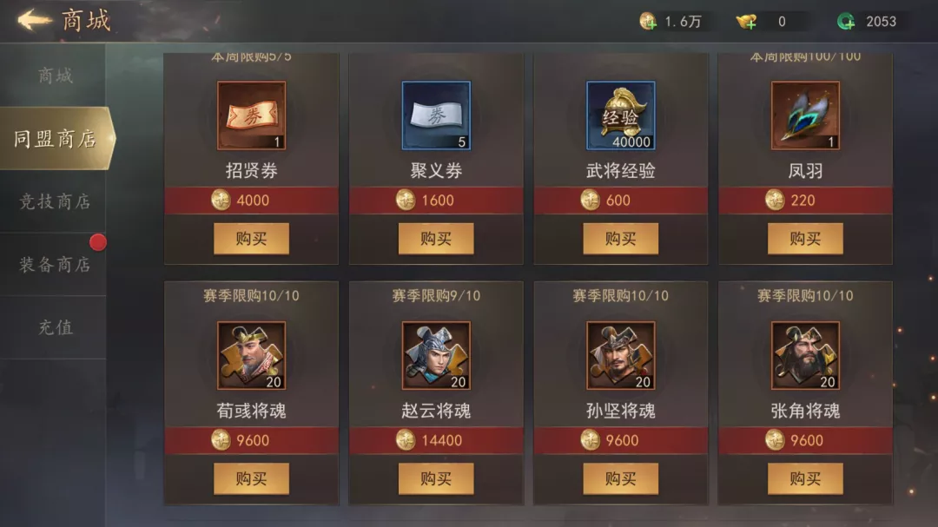This screenshot has height=527, width=938.
Task: Tap the 张角将魂 portrait icon
Action: point(805,356)
